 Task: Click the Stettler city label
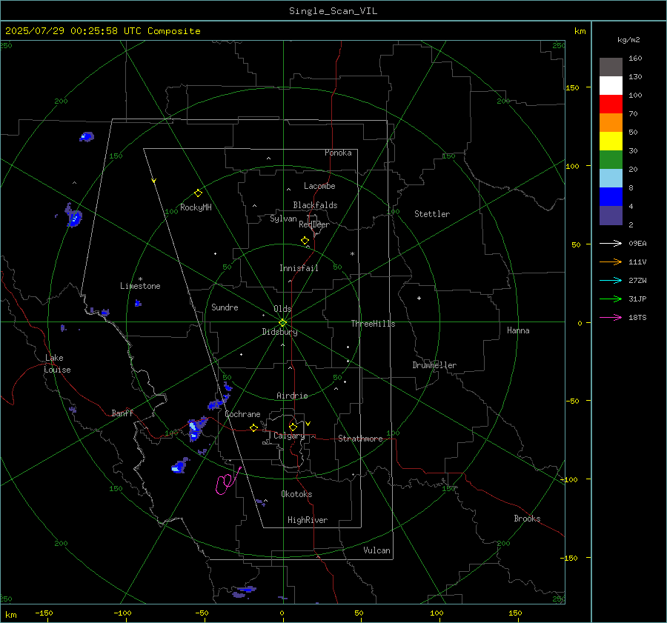(432, 214)
